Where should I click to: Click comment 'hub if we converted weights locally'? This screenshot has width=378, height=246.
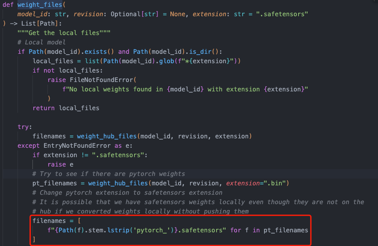[141, 211]
